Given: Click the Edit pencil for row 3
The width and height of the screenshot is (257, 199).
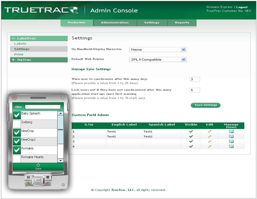Looking at the screenshot, I should [x=209, y=141].
